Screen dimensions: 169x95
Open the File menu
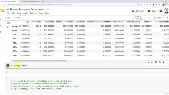8,13
